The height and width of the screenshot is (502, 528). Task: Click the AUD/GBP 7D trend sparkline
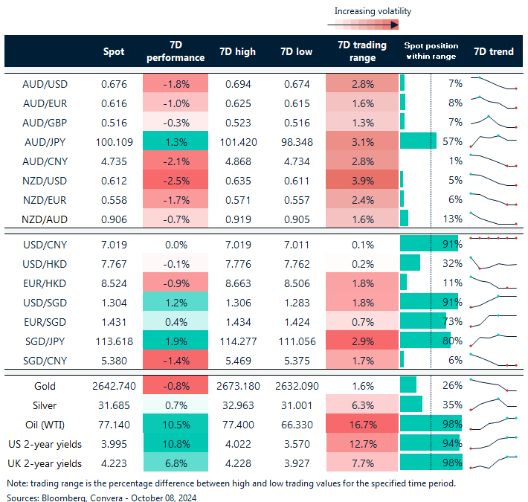coord(494,122)
